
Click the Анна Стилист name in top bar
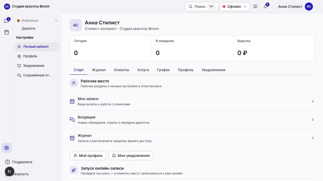(290, 7)
